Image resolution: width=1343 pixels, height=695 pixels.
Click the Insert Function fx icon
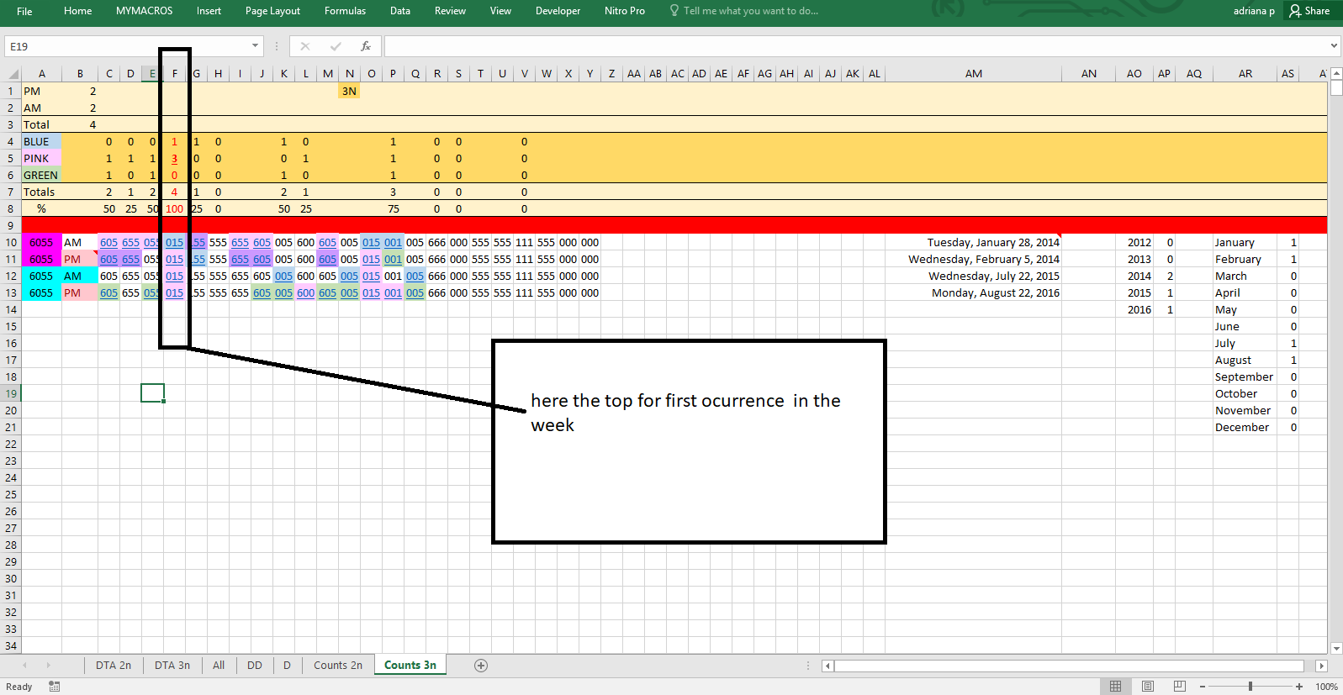point(366,46)
